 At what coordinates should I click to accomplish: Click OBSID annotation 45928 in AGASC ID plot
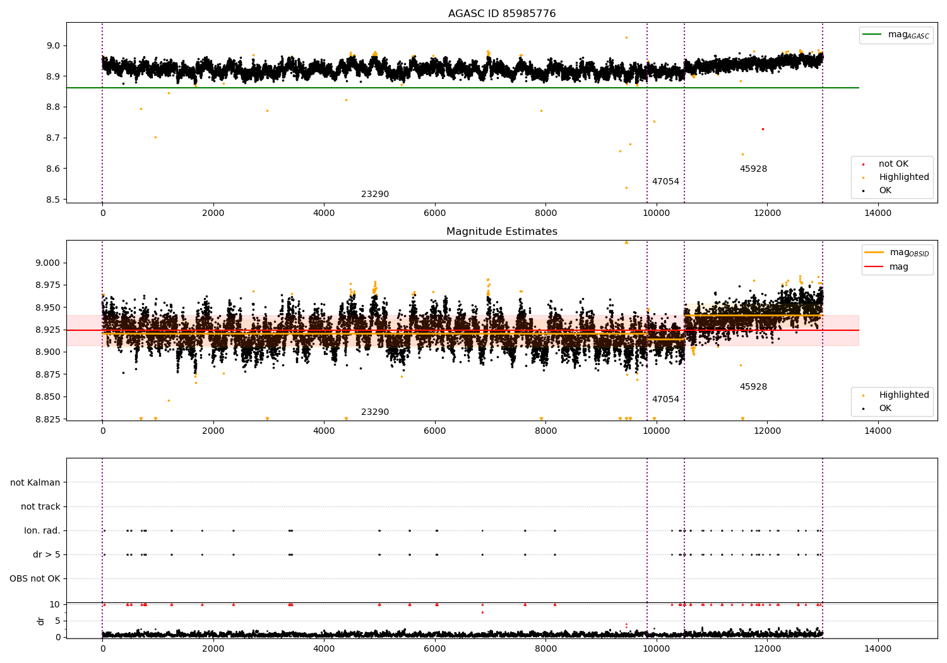(x=753, y=169)
